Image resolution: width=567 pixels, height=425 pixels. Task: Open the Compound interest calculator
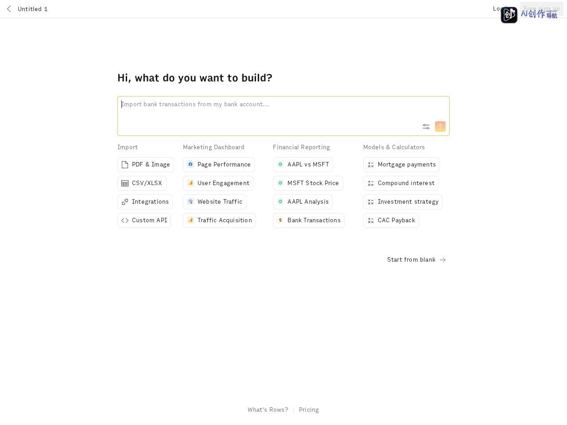point(401,183)
